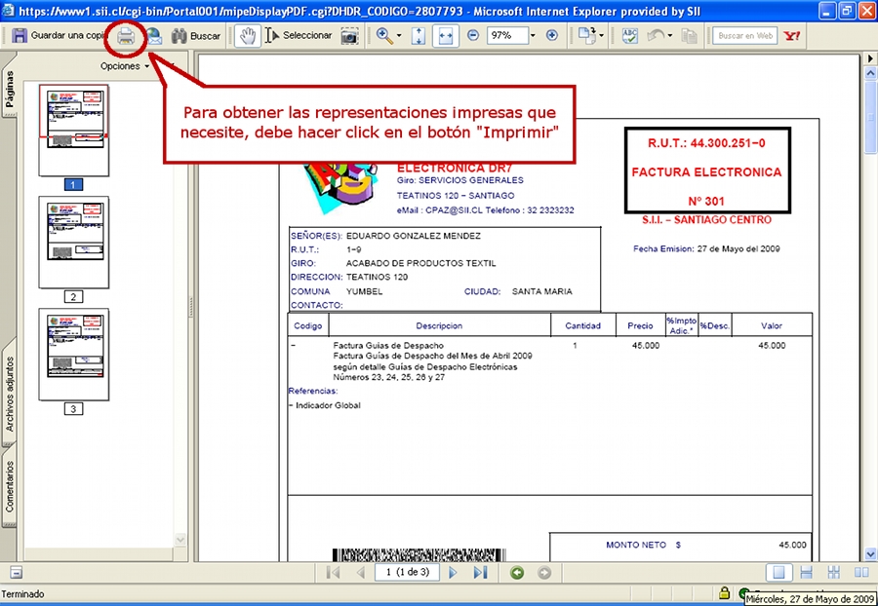The width and height of the screenshot is (878, 606).
Task: Select the Hand pan tool
Action: (248, 36)
